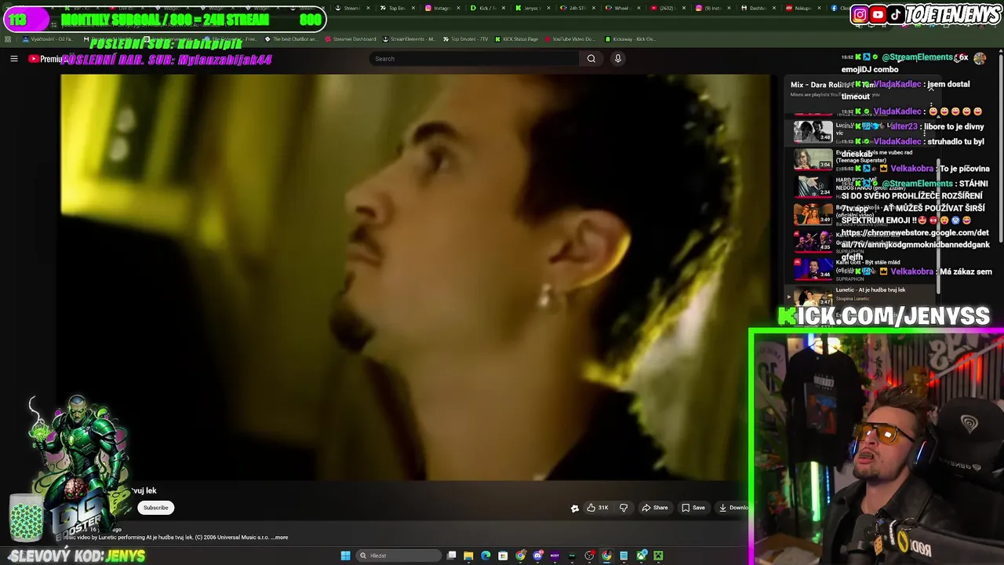Switch to the Facebook browser tab
The width and height of the screenshot is (1004, 565).
point(839,8)
